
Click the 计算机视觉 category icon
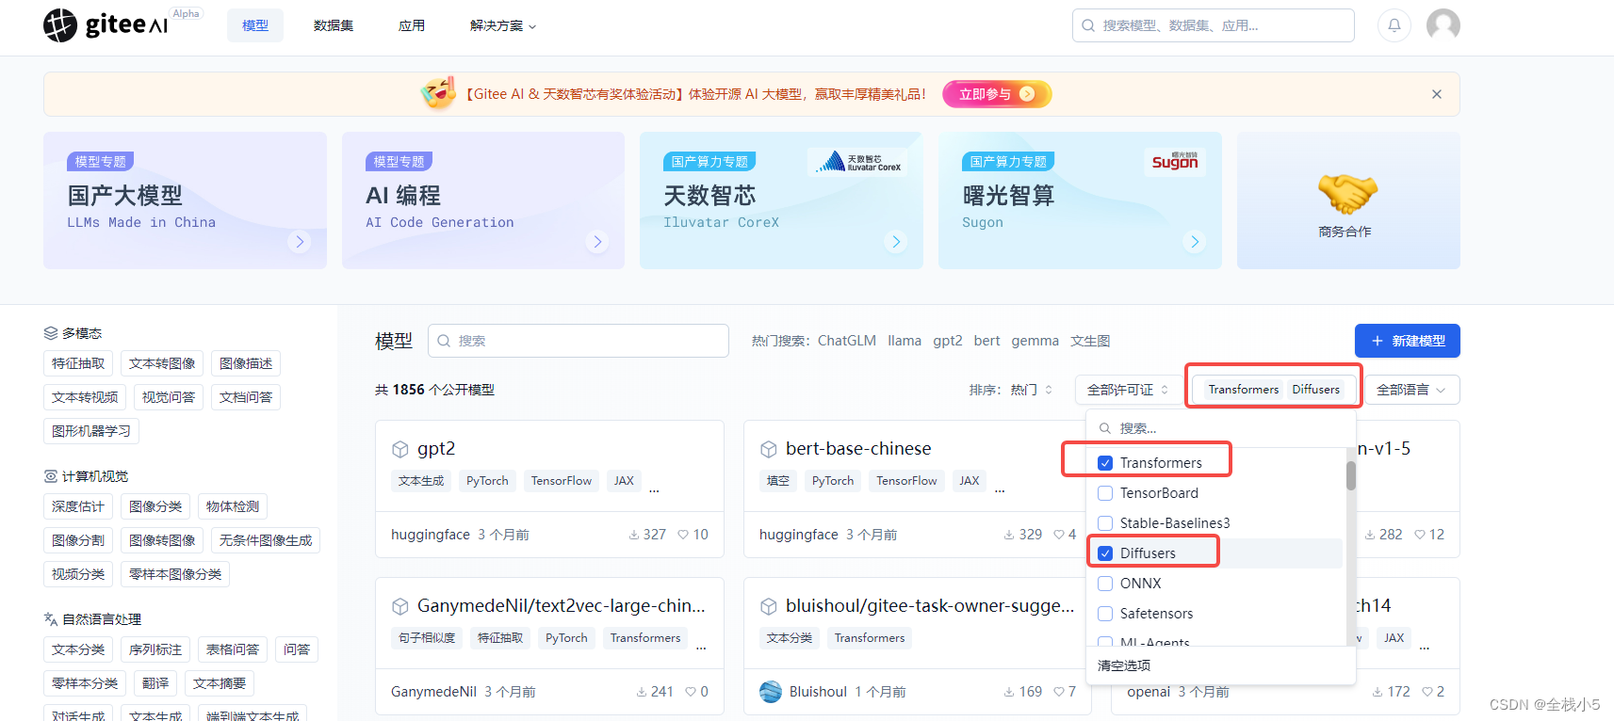click(x=51, y=476)
